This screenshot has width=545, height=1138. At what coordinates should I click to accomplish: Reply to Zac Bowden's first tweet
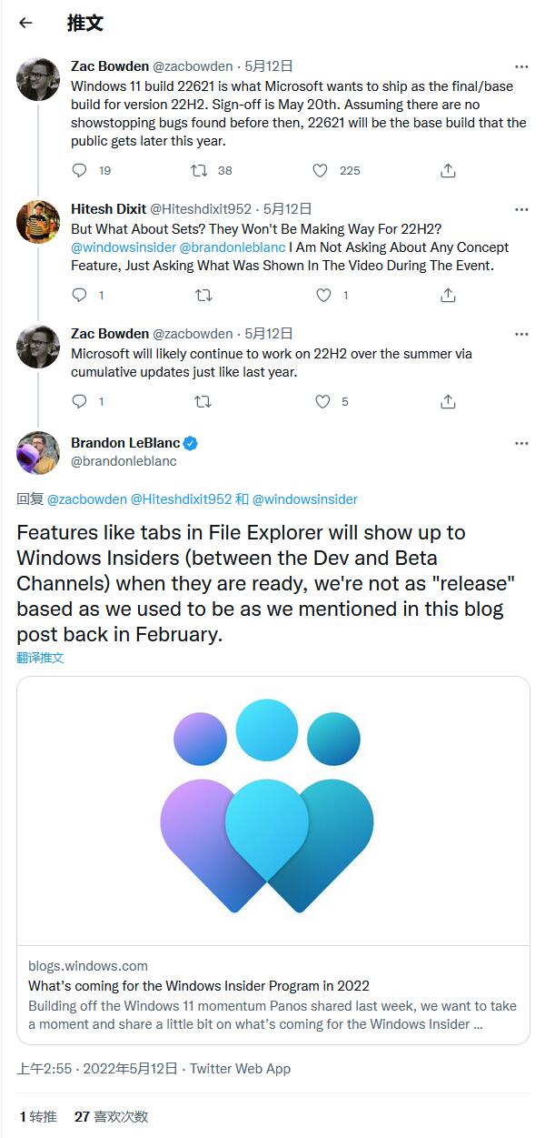(80, 170)
